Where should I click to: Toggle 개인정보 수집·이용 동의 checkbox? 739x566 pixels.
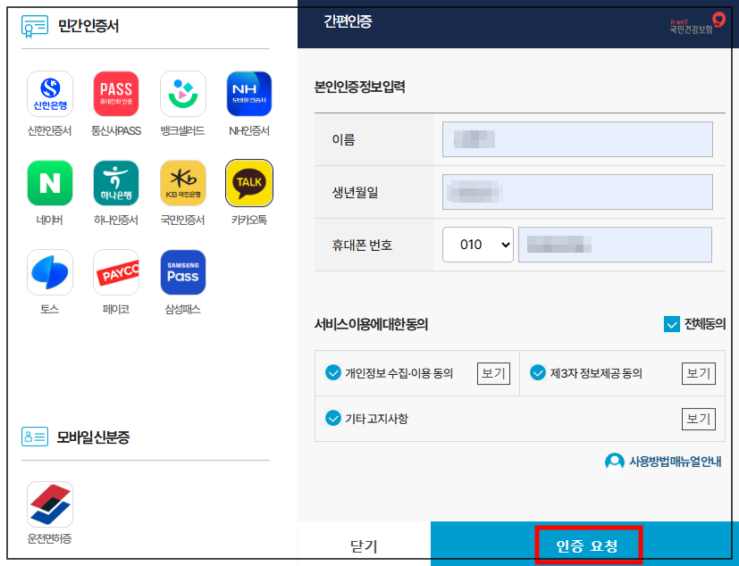[333, 373]
